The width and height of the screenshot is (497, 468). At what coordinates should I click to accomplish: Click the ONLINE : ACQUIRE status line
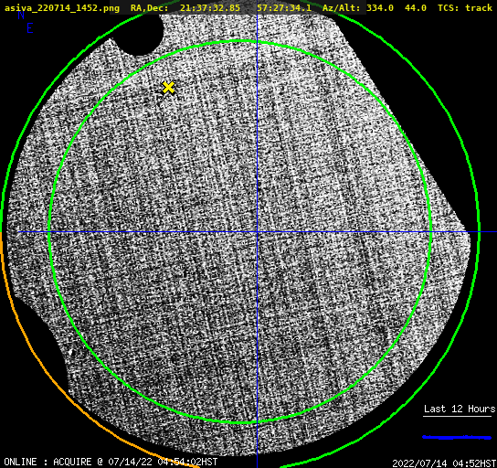tap(111, 462)
